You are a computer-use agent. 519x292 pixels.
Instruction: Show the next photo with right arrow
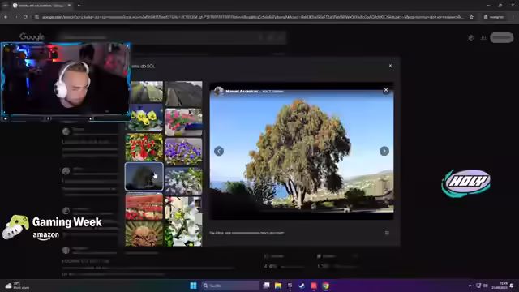384,151
